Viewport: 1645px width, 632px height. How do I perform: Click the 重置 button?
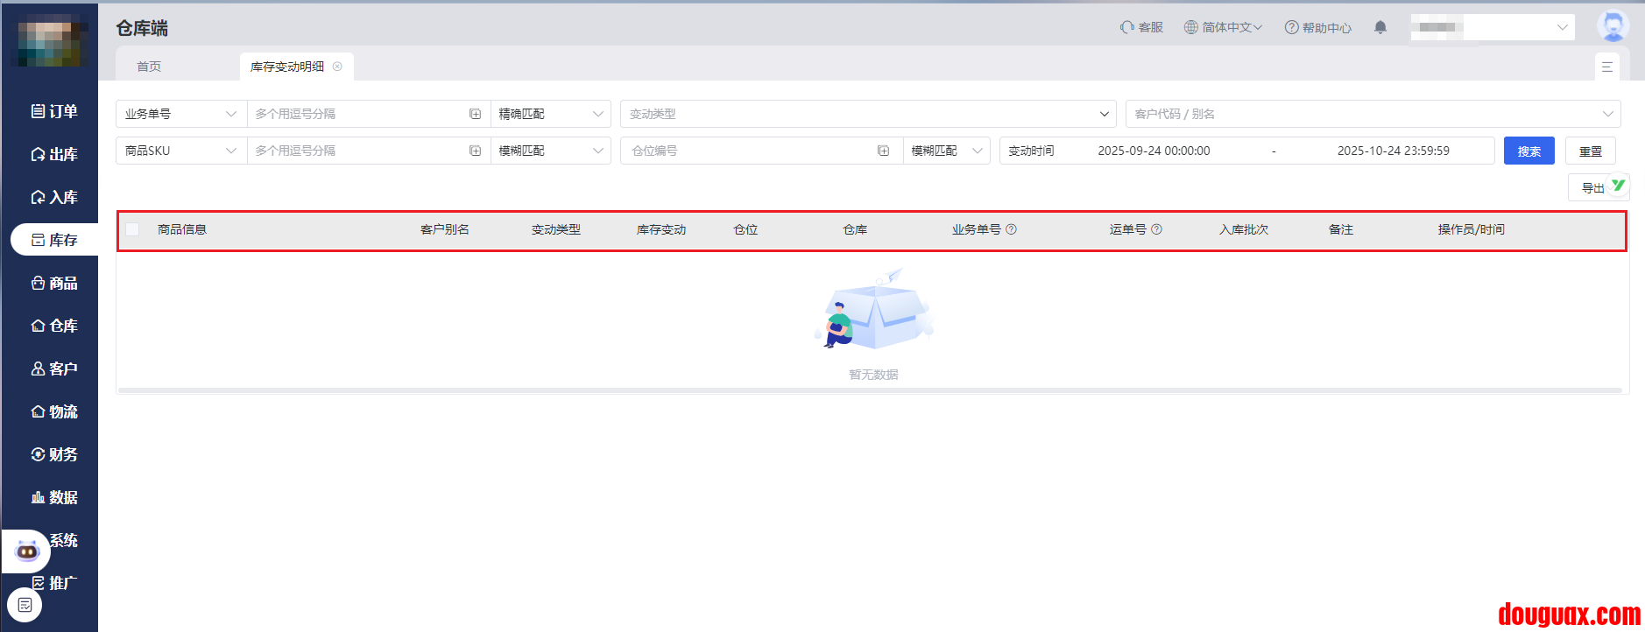click(1590, 151)
